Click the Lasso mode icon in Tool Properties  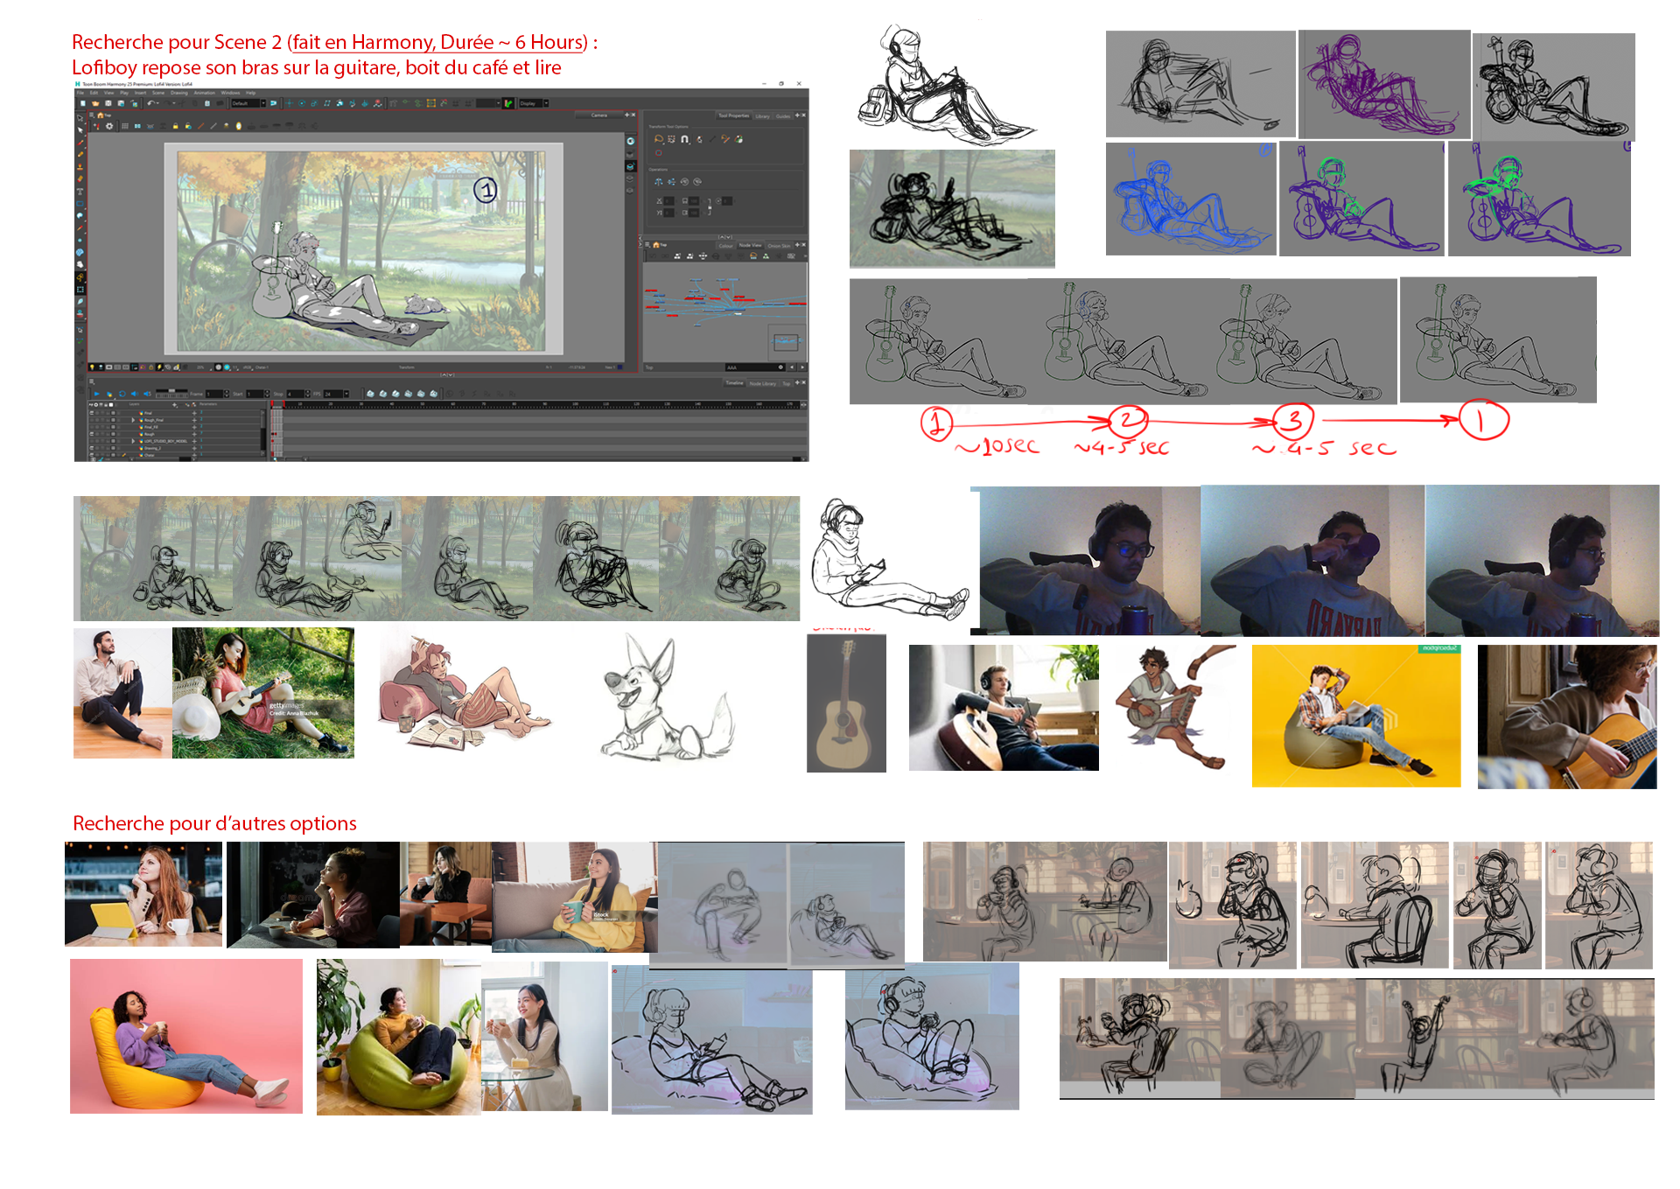(x=658, y=138)
